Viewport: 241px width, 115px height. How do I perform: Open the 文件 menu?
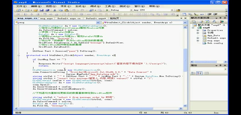[22, 6]
